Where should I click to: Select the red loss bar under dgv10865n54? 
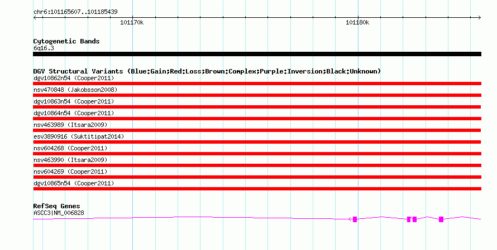(x=257, y=189)
